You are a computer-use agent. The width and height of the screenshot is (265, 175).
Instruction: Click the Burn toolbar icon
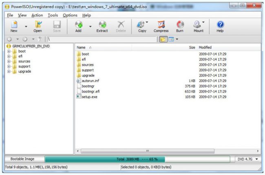point(180,27)
